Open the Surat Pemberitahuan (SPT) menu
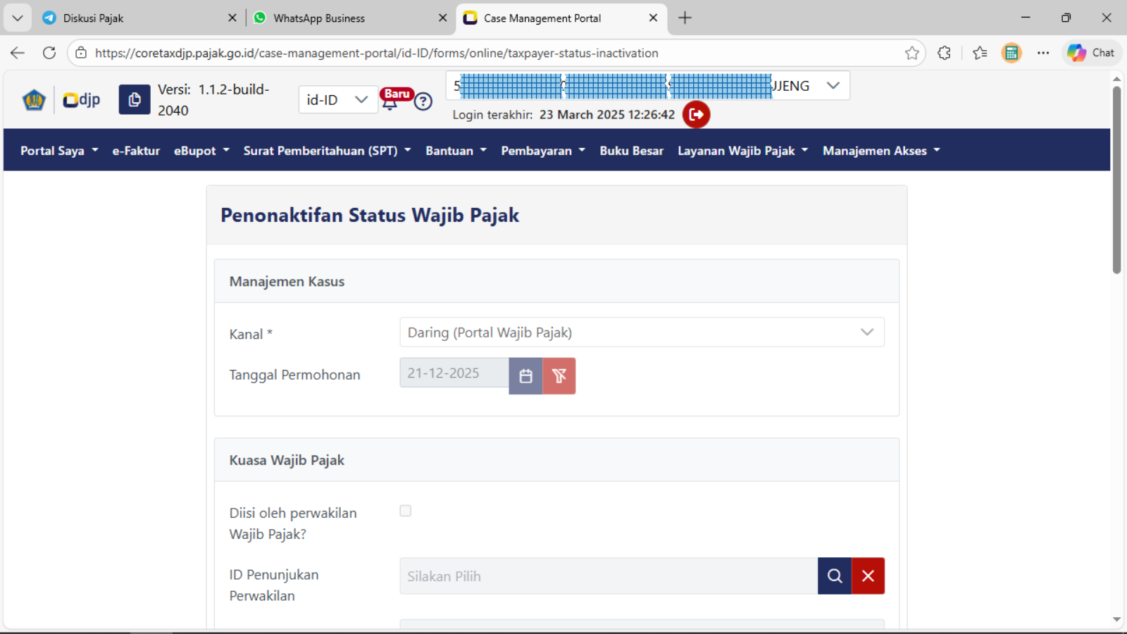This screenshot has width=1127, height=634. pyautogui.click(x=327, y=151)
